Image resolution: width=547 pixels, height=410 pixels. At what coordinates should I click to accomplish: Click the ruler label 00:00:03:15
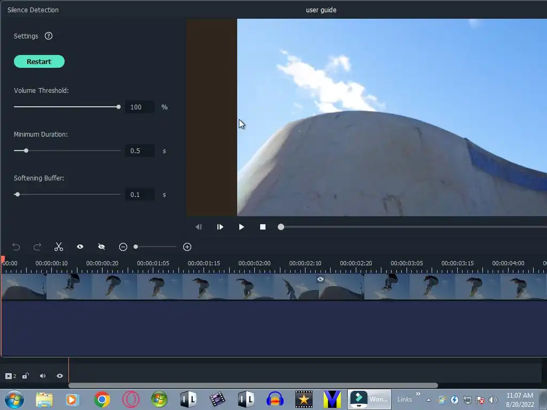[457, 263]
